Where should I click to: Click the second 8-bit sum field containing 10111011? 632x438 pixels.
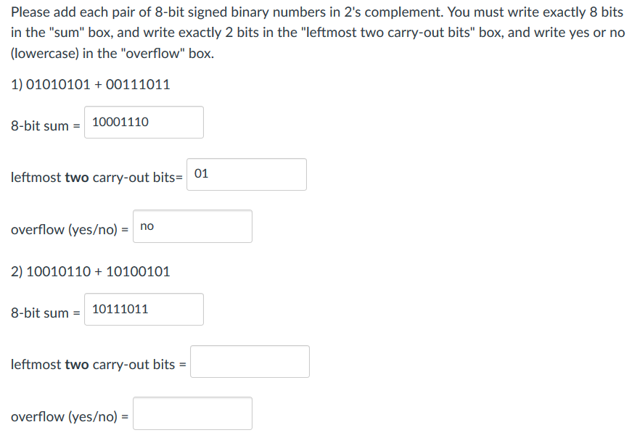(x=144, y=310)
